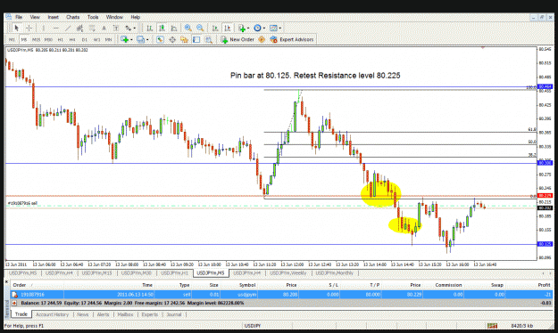Open the Account History terminal tab
558x333 pixels.
(x=52, y=314)
